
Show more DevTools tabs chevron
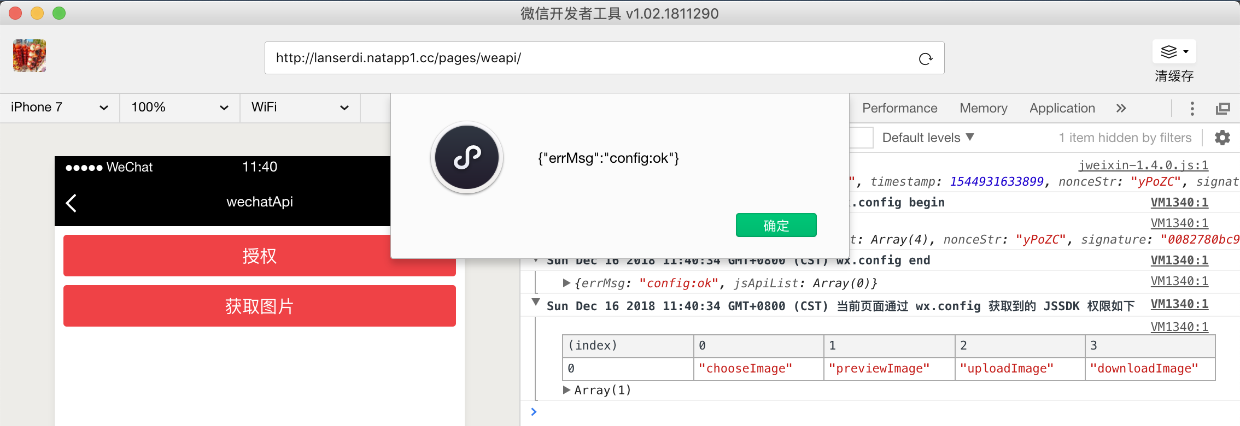point(1121,108)
